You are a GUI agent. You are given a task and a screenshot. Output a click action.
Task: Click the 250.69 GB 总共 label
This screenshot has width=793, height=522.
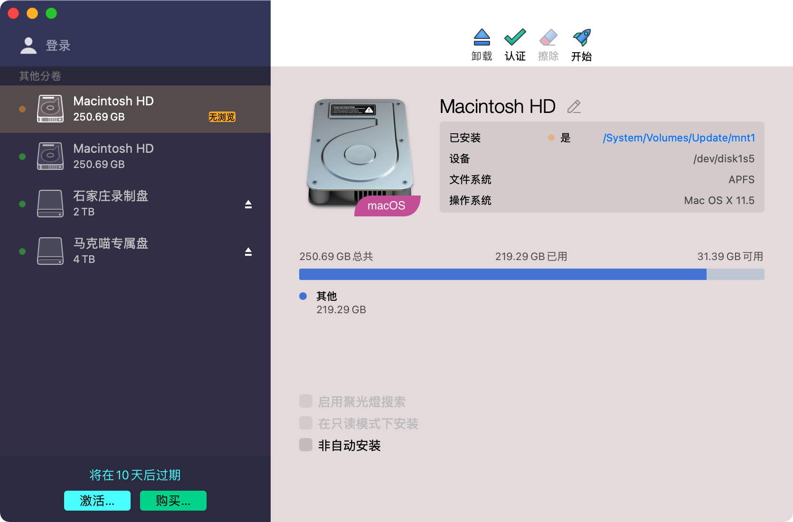click(336, 256)
